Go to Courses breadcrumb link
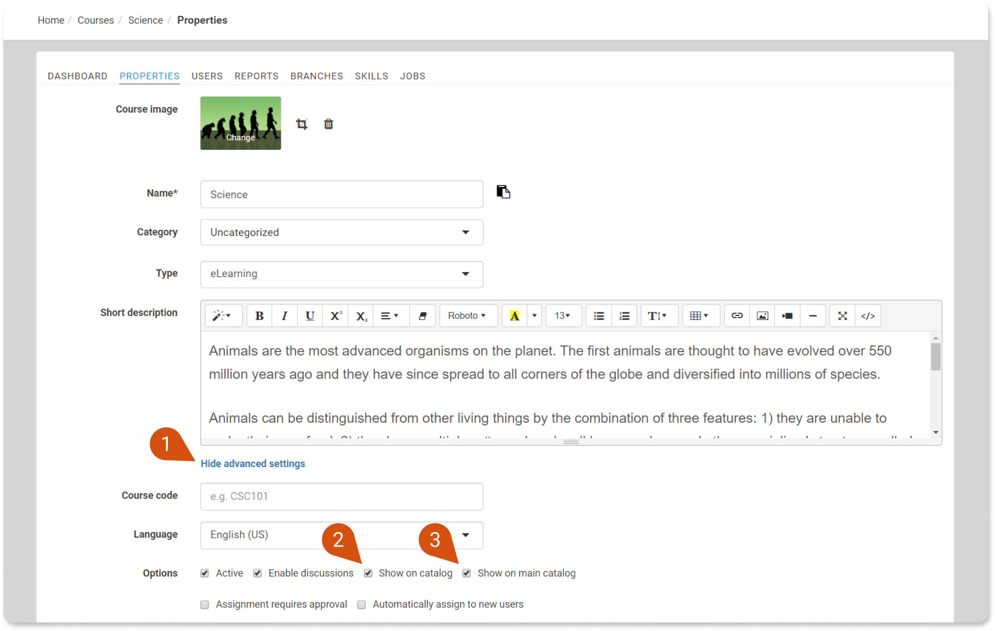 [x=95, y=20]
